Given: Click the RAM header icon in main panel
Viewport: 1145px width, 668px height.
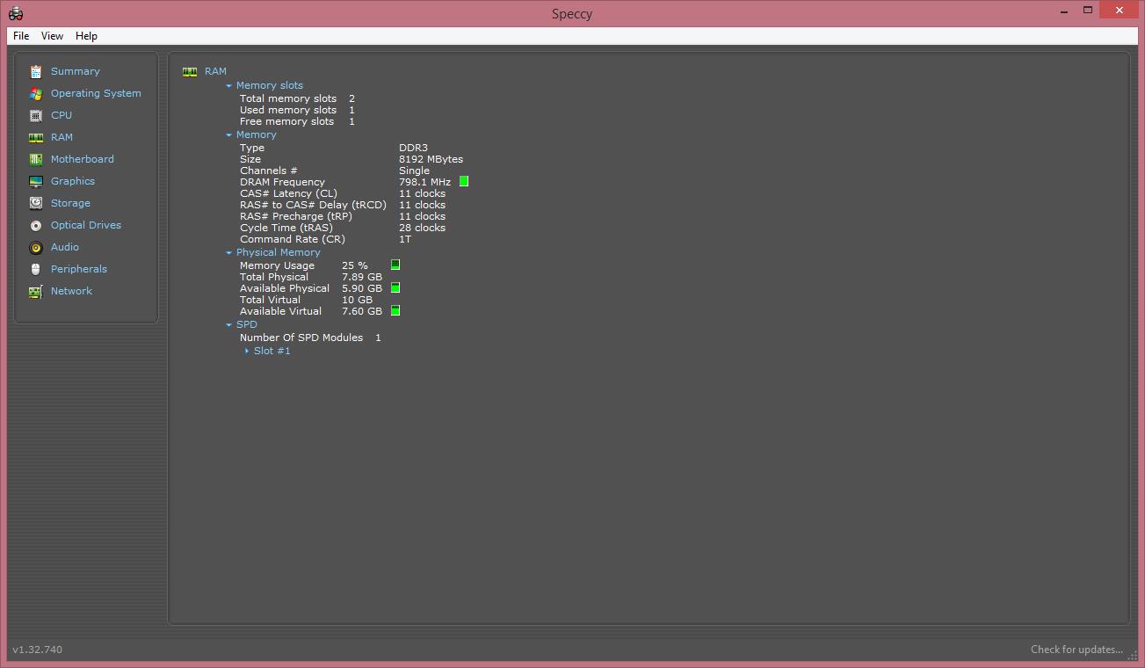Looking at the screenshot, I should coord(190,71).
